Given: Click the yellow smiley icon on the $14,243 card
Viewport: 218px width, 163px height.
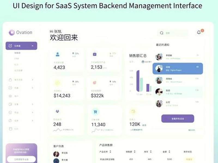Looking at the screenshot, I should click(x=57, y=83).
